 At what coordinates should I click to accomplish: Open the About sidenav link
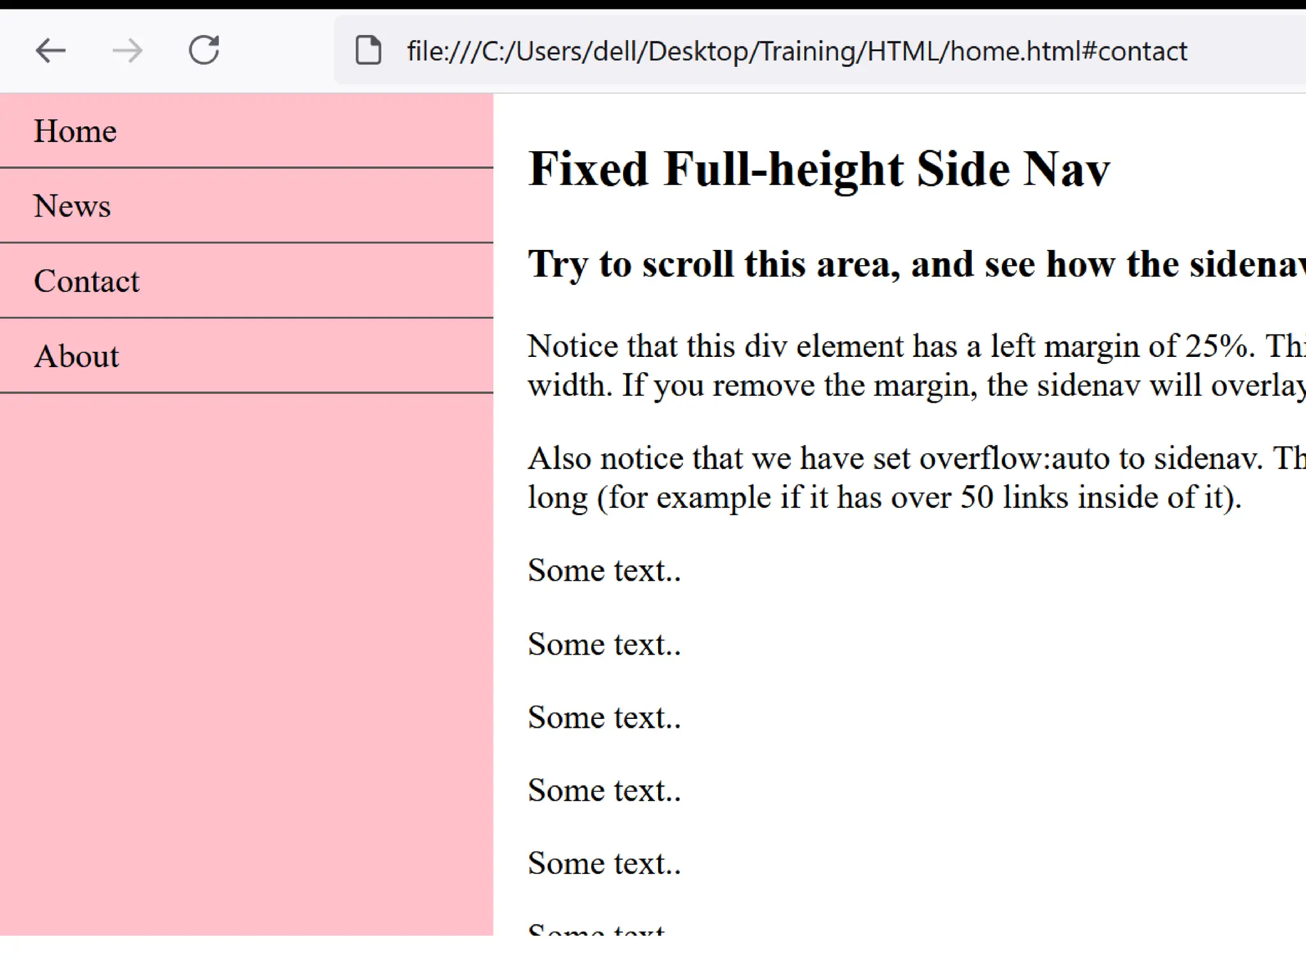click(77, 356)
